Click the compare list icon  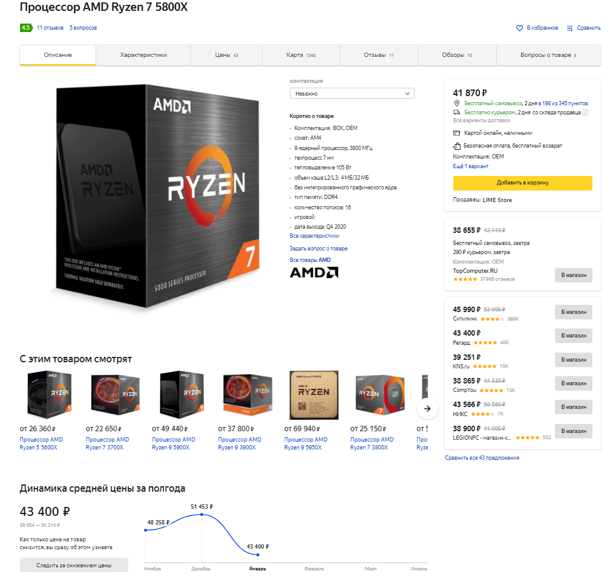[569, 28]
